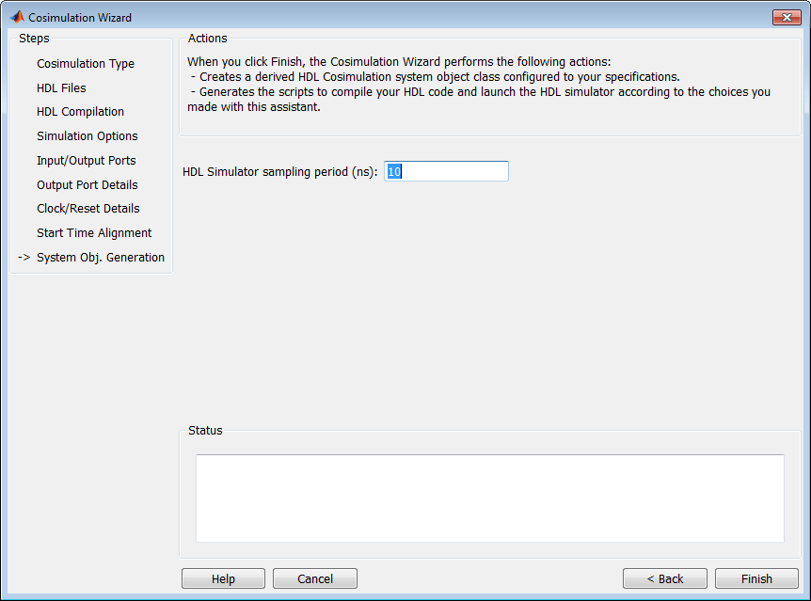Click the HDL Simulator sampling period label
The image size is (811, 601).
click(279, 172)
